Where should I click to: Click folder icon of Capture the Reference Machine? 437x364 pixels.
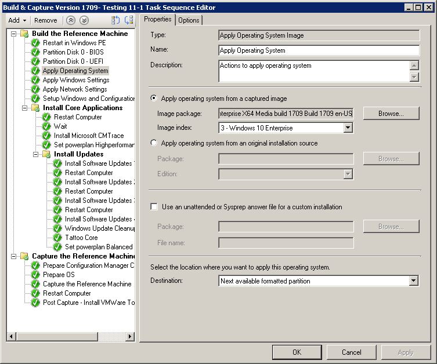[x=24, y=256]
